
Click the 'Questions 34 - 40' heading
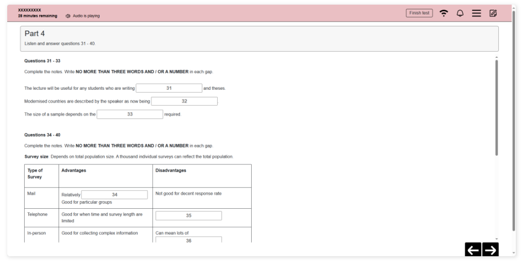coord(42,135)
